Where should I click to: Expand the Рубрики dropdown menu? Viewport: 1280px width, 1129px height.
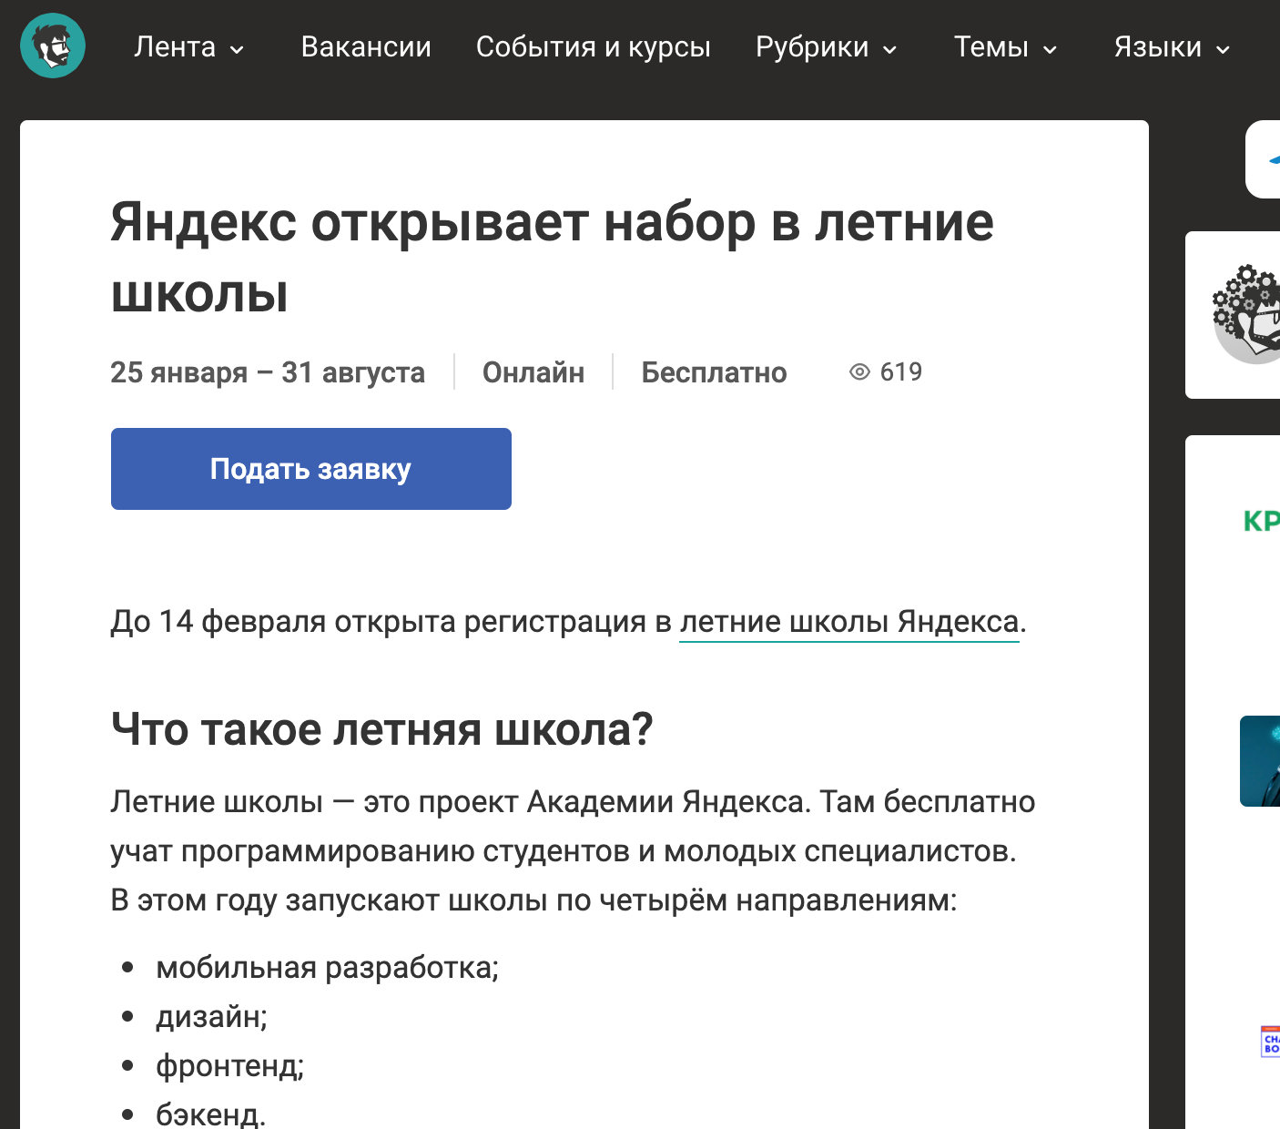[x=827, y=46]
